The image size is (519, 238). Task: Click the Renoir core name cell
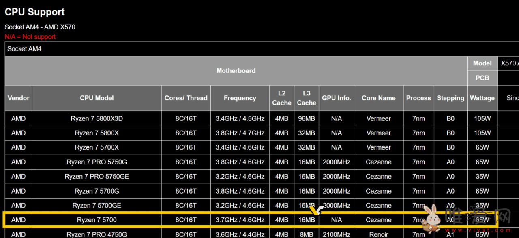[379, 234]
